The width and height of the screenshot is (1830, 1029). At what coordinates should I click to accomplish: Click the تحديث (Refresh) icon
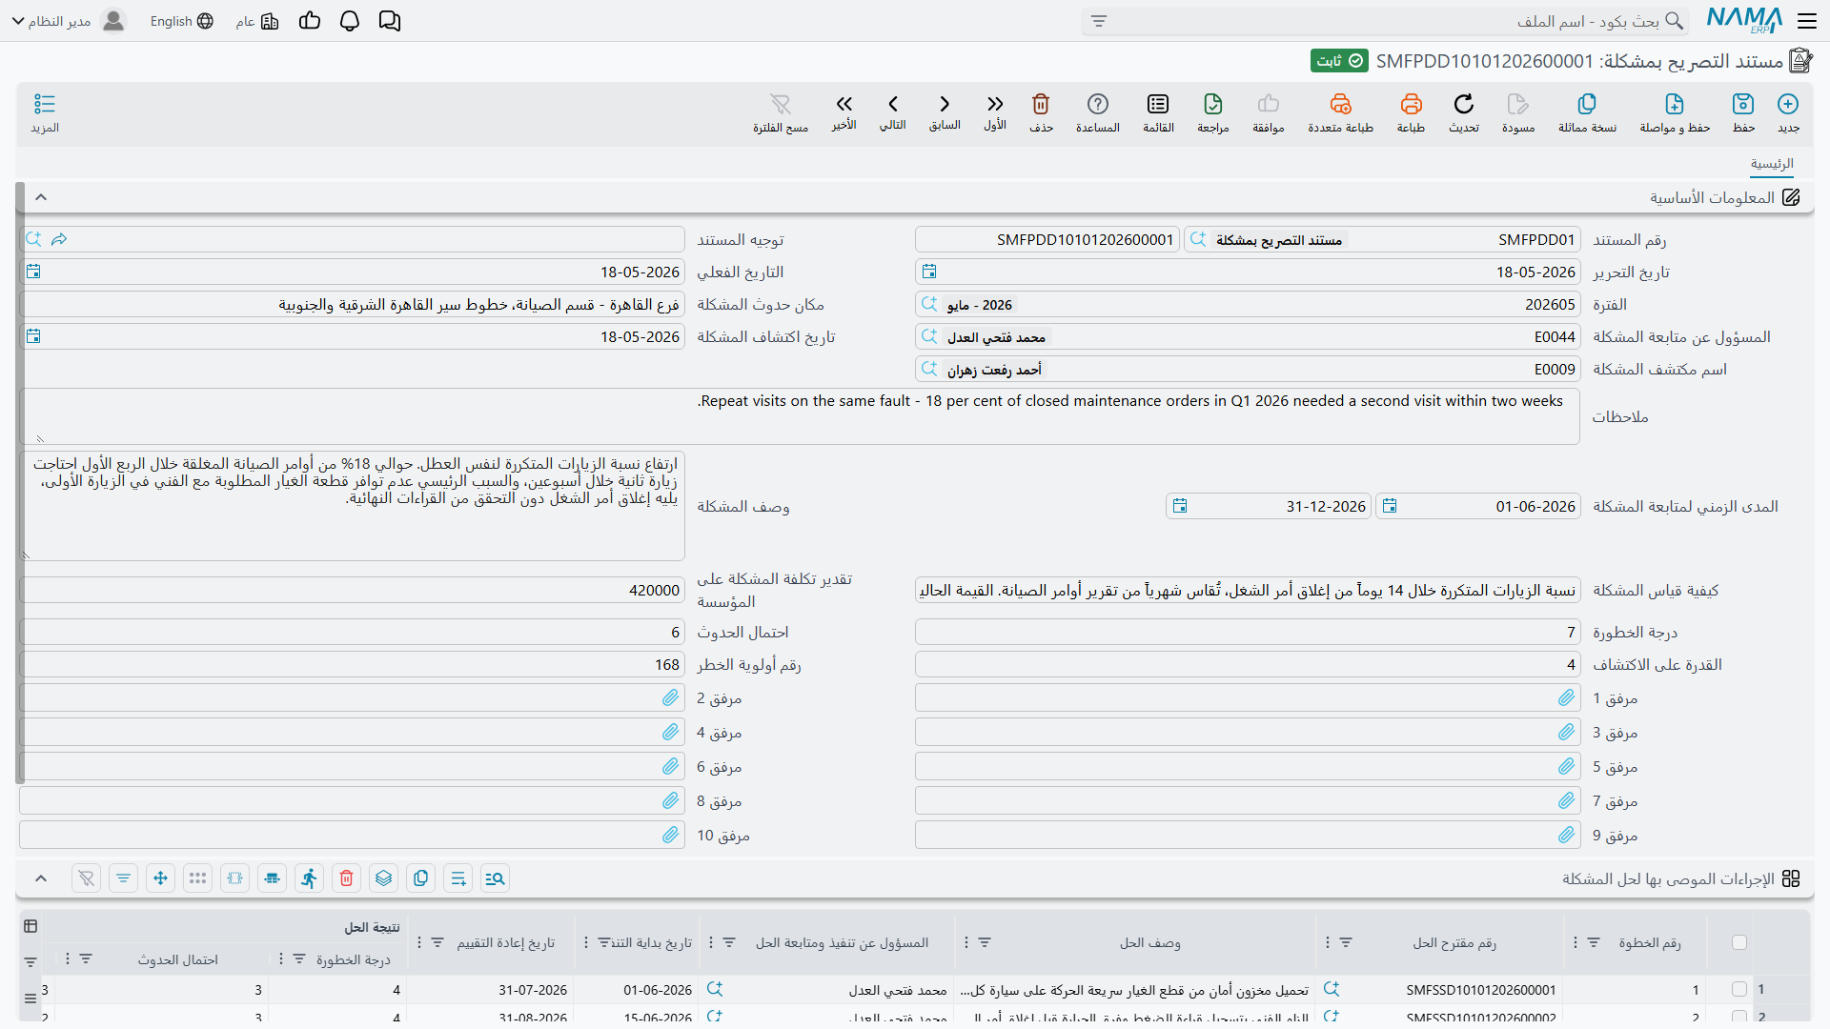[x=1464, y=104]
